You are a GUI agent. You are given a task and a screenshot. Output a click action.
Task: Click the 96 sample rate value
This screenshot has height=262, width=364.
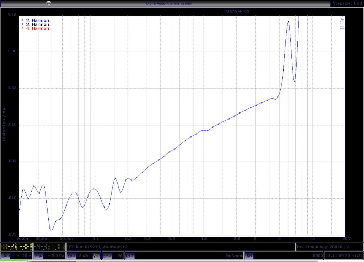(x=120, y=256)
